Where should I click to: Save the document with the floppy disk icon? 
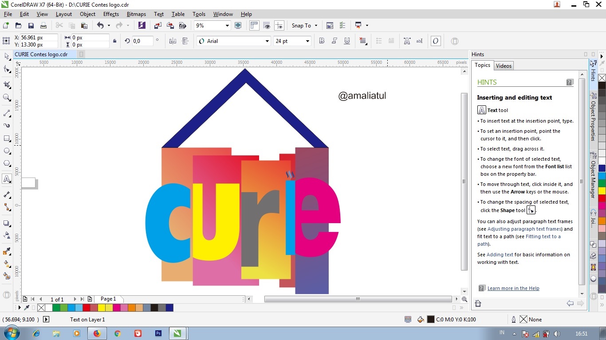[31, 26]
